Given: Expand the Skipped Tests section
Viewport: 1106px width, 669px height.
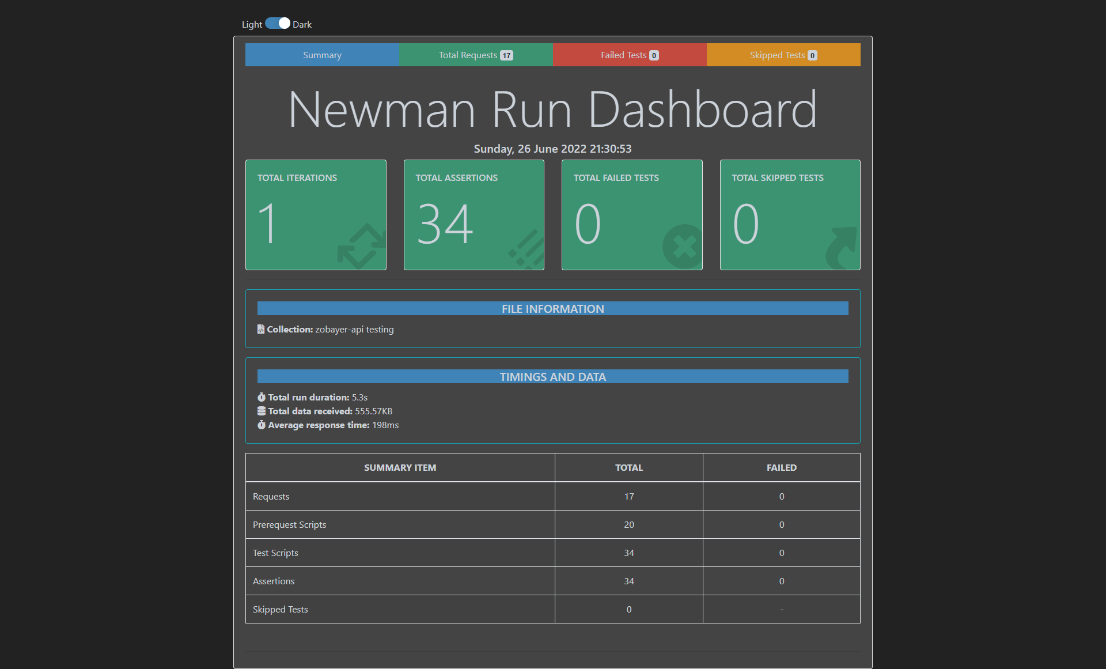Looking at the screenshot, I should (783, 55).
